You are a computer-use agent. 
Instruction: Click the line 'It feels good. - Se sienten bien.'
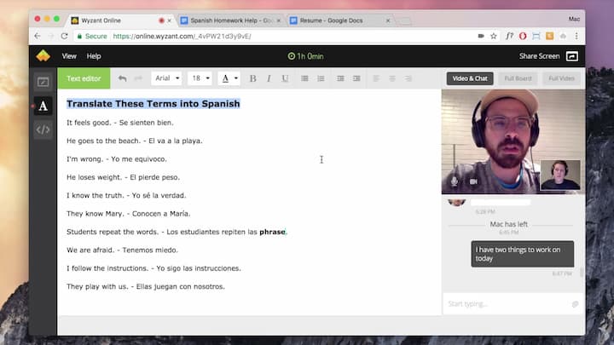(x=120, y=123)
